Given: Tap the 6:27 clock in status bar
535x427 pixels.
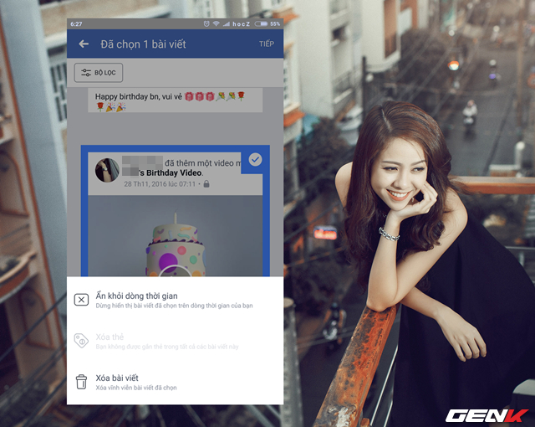Looking at the screenshot, I should pos(76,24).
